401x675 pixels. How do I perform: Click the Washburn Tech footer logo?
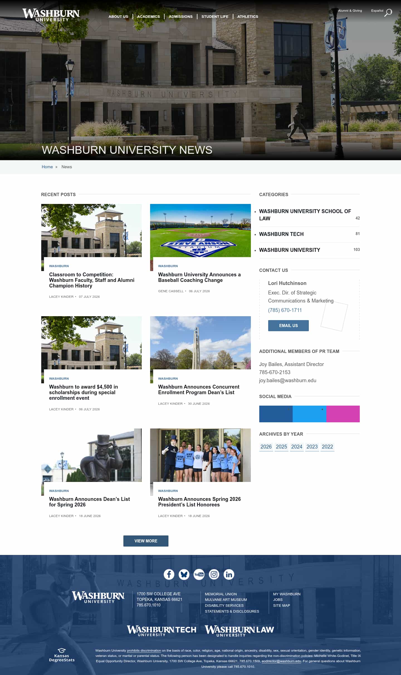(x=162, y=631)
